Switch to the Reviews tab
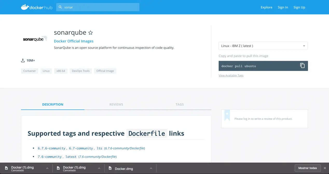Image resolution: width=329 pixels, height=174 pixels. click(x=116, y=104)
